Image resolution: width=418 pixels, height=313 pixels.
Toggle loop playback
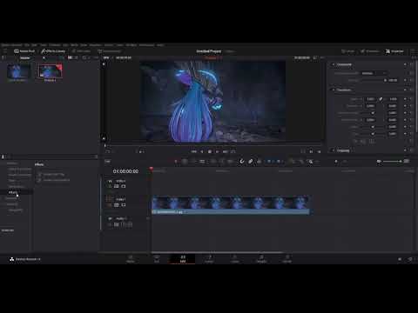pyautogui.click(x=233, y=151)
